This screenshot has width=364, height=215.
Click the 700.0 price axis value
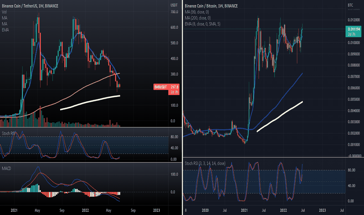(x=174, y=12)
